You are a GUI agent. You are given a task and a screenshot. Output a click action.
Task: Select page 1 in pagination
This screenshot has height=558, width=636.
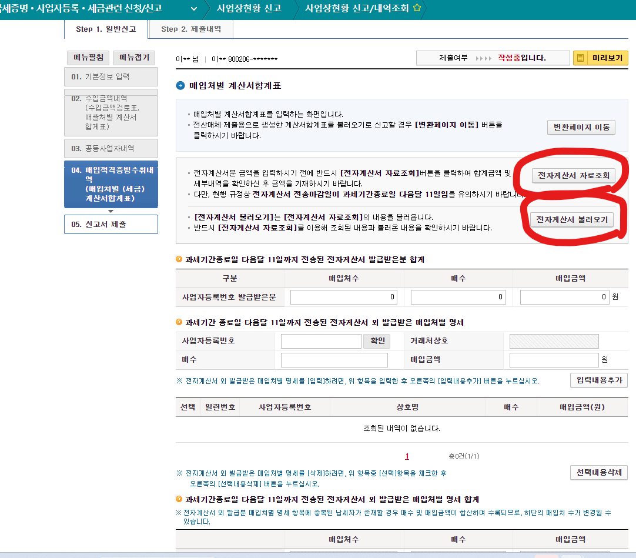407,456
